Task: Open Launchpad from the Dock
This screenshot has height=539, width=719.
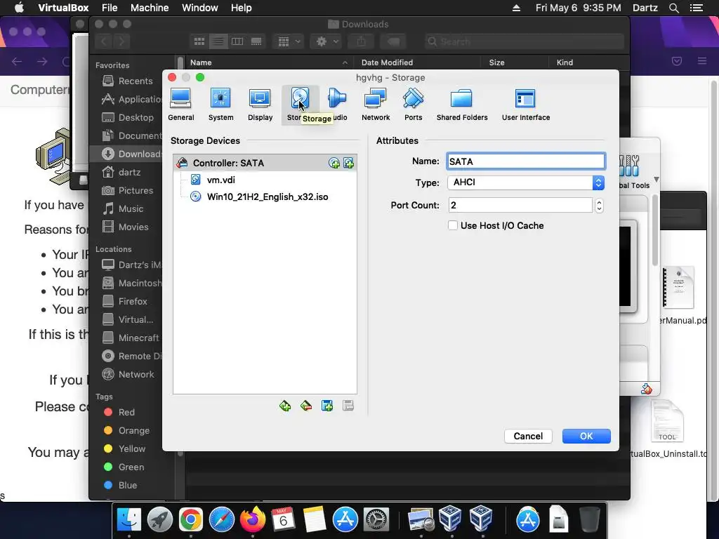Action: click(x=159, y=520)
